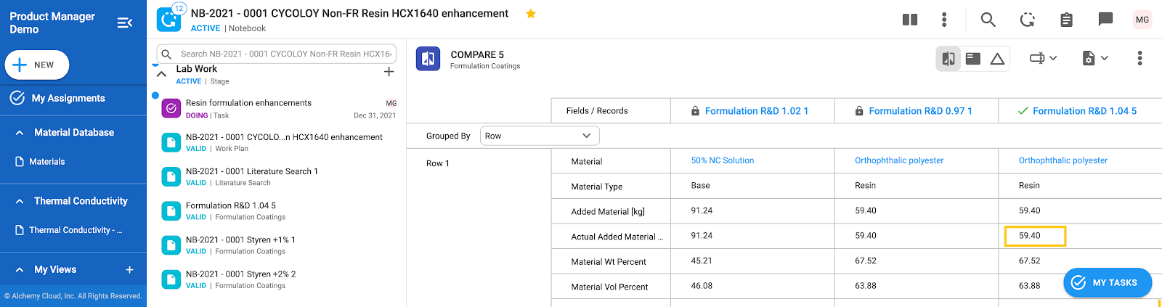
Task: Open Formulation R&D 1.04 5 column header link
Action: tap(1084, 111)
